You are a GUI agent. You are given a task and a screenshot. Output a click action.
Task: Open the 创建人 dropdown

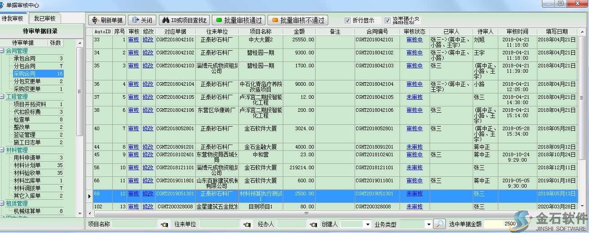[368, 224]
